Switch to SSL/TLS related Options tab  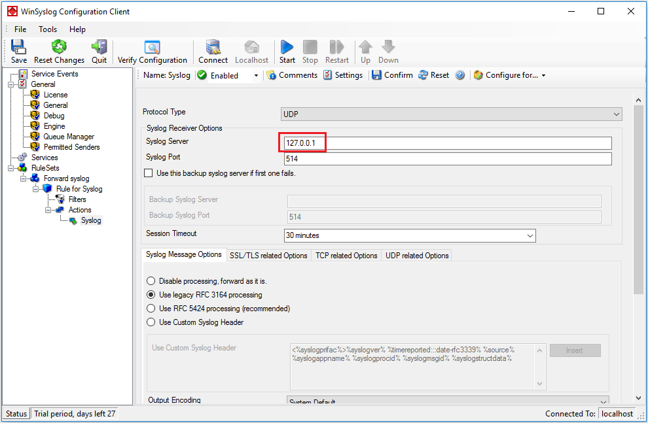[x=268, y=256]
